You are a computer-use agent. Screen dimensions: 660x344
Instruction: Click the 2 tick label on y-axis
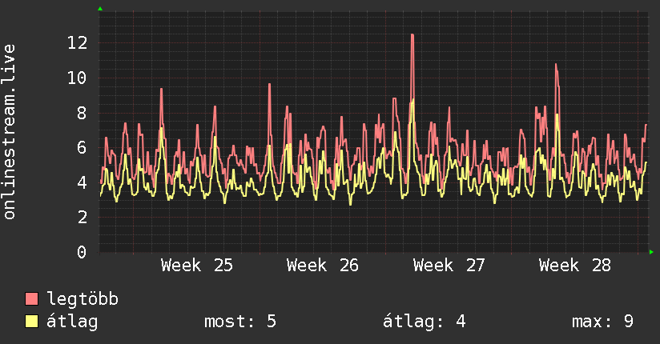[82, 217]
